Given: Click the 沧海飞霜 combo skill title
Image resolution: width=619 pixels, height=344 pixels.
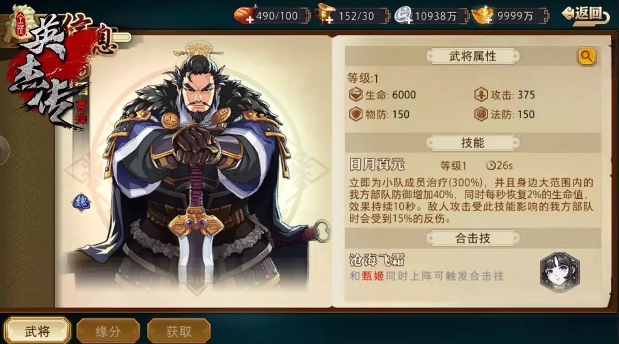Looking at the screenshot, I should [x=377, y=260].
